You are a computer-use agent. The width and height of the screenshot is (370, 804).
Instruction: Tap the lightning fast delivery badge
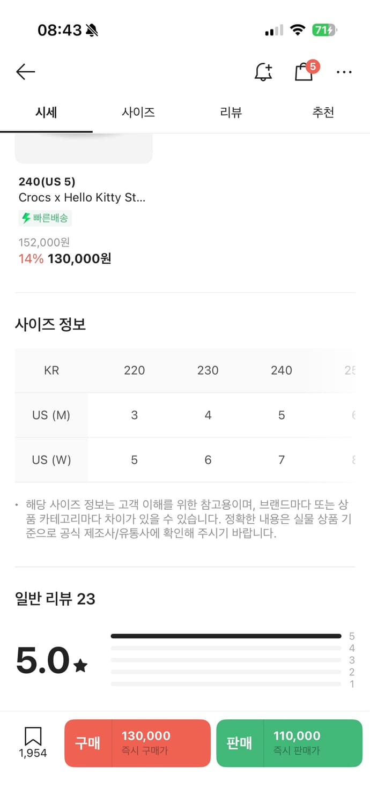pos(45,218)
